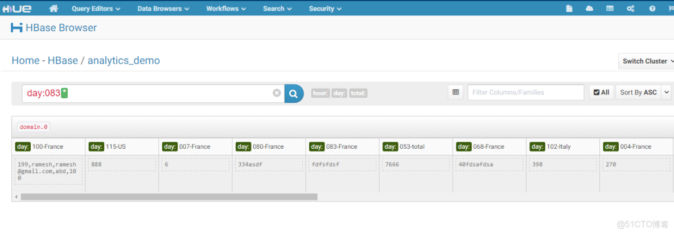
Task: Open the Query Editors menu
Action: [x=96, y=9]
